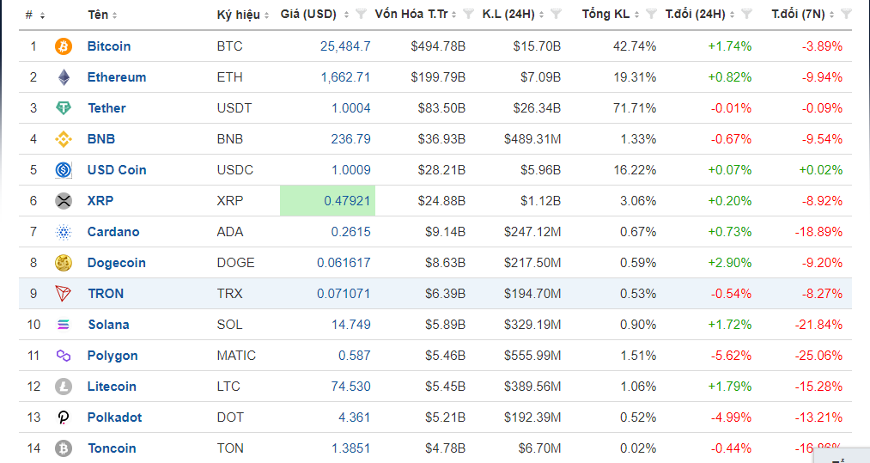The image size is (870, 463).
Task: Click the Cardano logo icon
Action: point(64,232)
